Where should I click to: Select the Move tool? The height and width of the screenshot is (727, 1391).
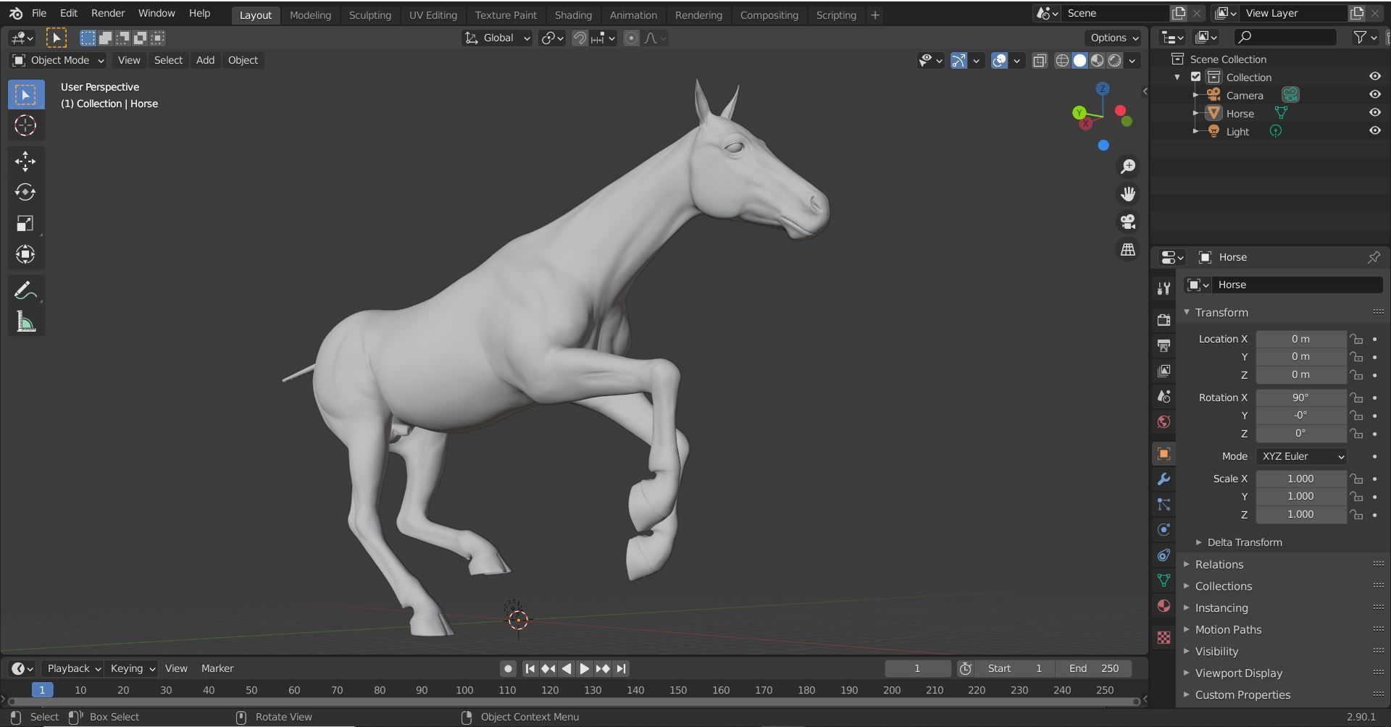click(x=26, y=161)
